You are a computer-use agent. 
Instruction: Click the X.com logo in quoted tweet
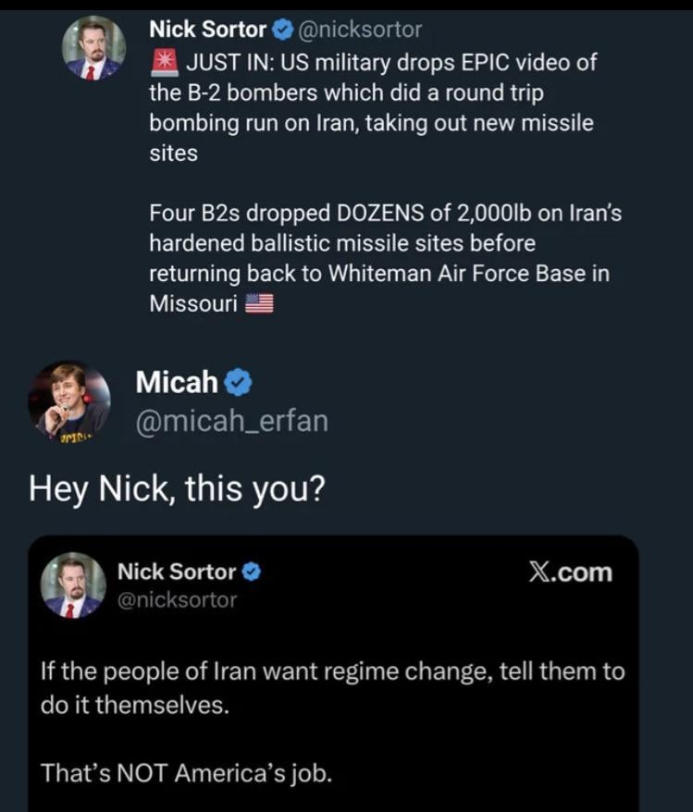(x=570, y=572)
